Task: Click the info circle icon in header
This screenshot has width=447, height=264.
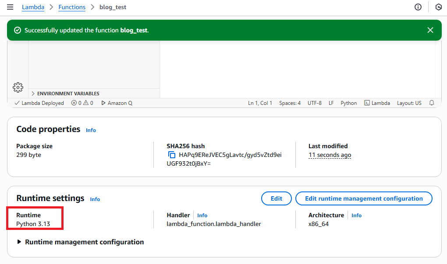Action: coord(418,7)
